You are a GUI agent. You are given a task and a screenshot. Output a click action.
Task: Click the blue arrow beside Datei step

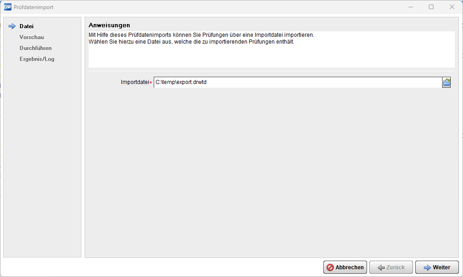12,26
